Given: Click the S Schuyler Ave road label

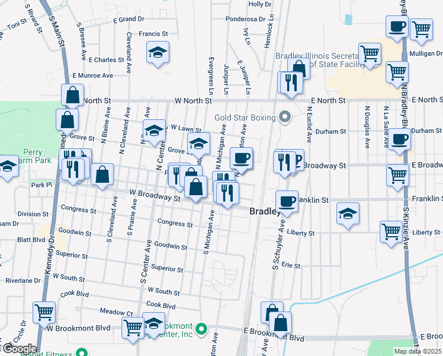Looking at the screenshot, I should point(278,246).
